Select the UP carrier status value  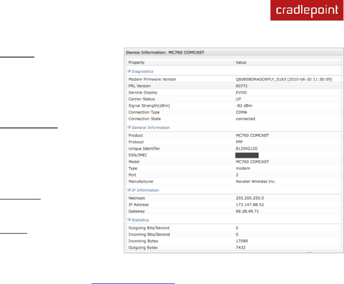238,99
